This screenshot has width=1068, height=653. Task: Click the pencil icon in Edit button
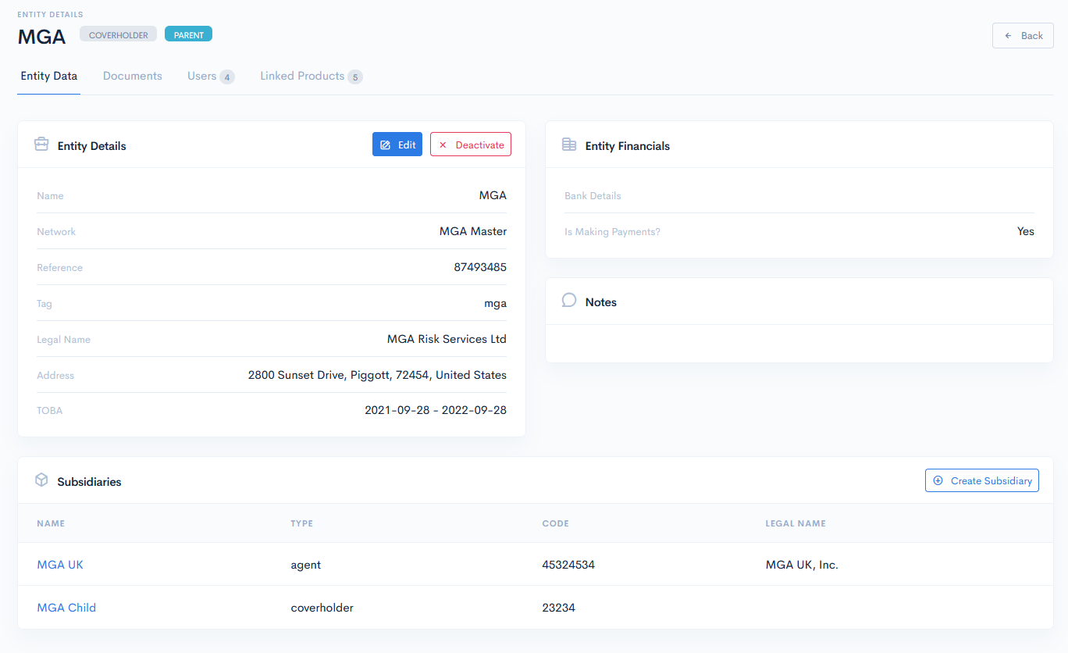385,145
